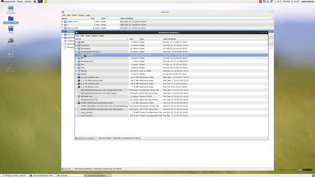Open View menu in broadcast-graphics window
315x177 pixels.
(88, 36)
